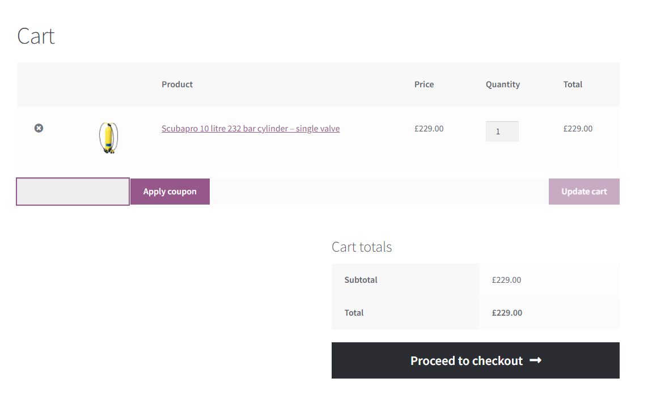Click the row total £229.00 amount
648x395 pixels.
(578, 129)
